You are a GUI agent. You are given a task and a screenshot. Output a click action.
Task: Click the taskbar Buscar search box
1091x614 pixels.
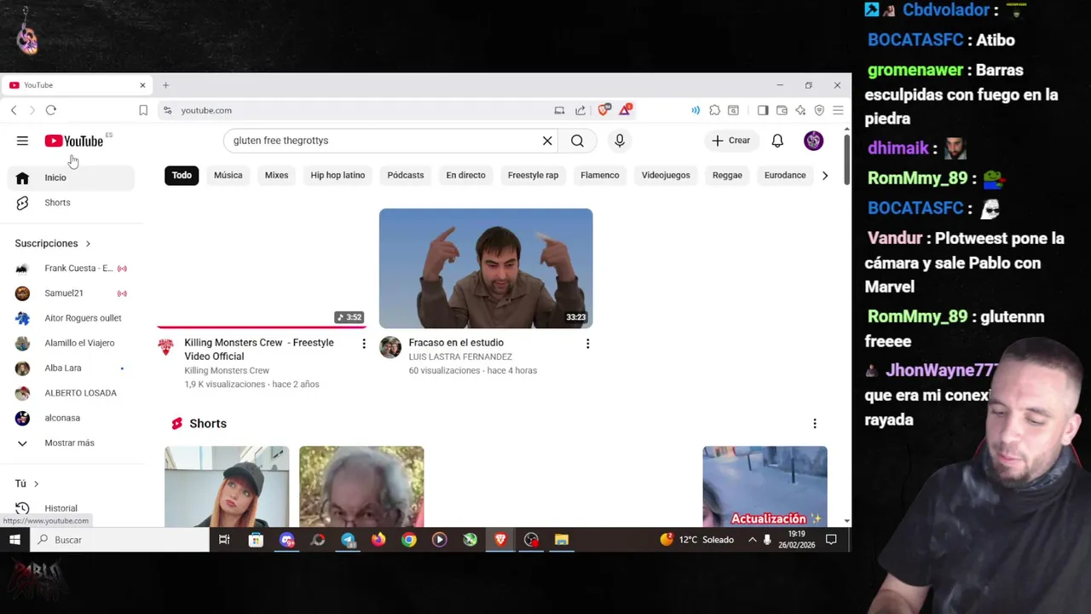point(119,540)
